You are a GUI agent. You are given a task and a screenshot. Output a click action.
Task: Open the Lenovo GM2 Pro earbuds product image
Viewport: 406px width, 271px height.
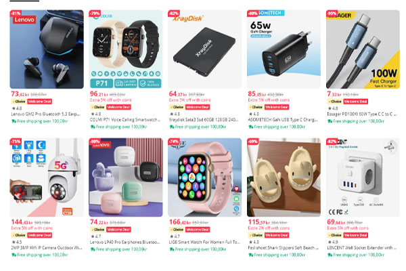click(47, 49)
